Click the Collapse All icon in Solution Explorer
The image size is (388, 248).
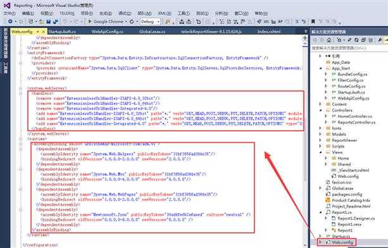point(363,40)
